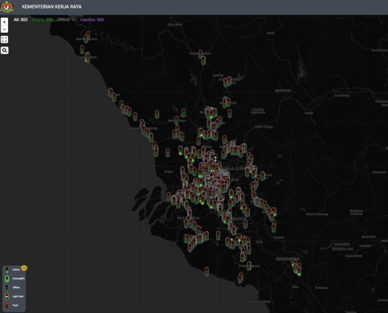Zoom in on the map

4,21
